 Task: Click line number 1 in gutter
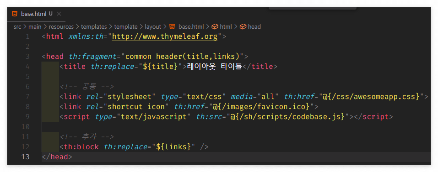(27, 36)
